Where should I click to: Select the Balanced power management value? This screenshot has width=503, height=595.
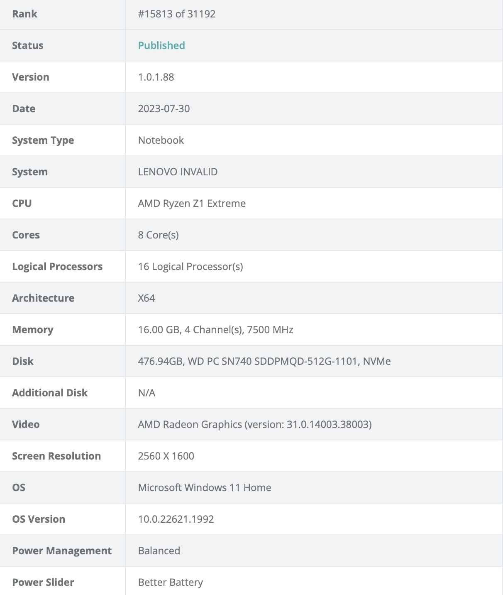(x=159, y=551)
